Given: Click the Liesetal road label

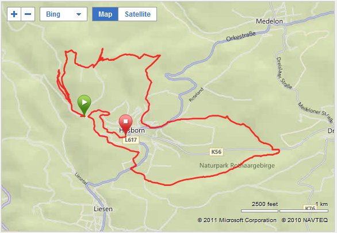Looking at the screenshot, I should (x=81, y=178).
